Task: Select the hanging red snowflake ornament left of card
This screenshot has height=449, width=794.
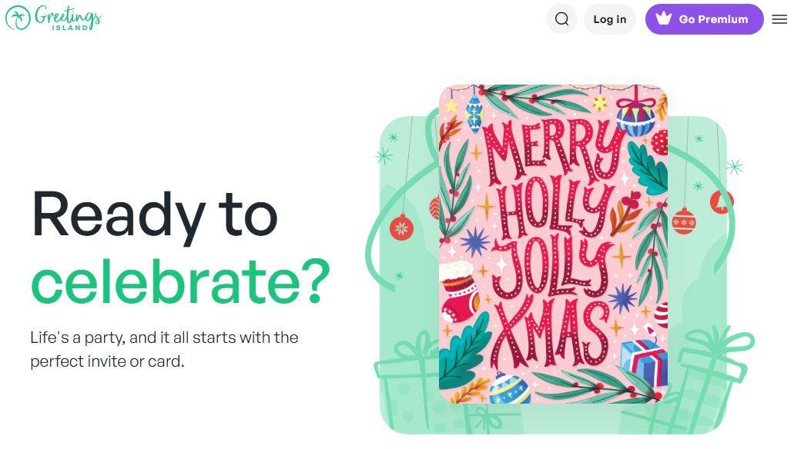Action: (x=401, y=227)
